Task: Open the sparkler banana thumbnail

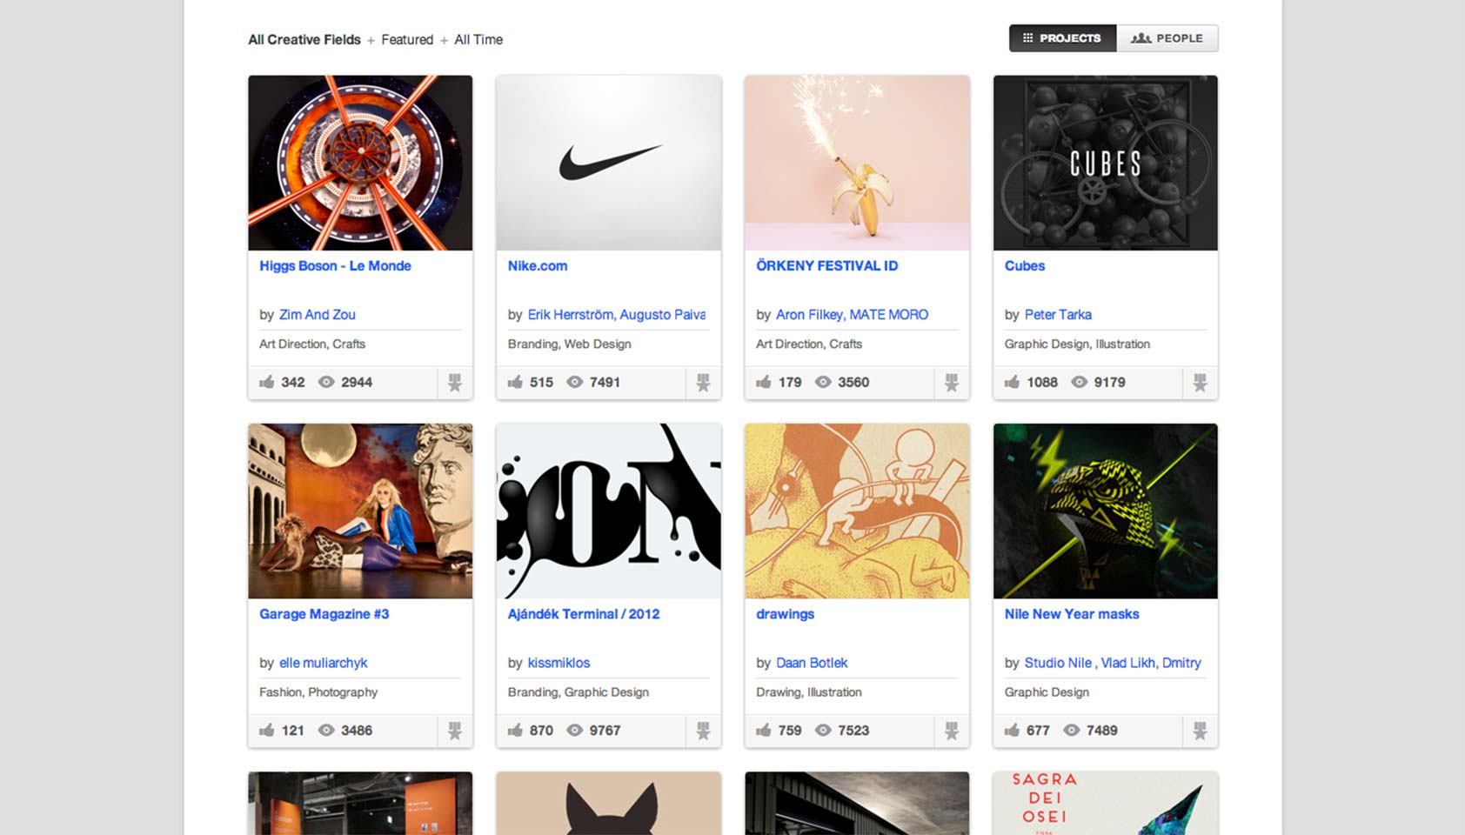Action: coord(857,163)
